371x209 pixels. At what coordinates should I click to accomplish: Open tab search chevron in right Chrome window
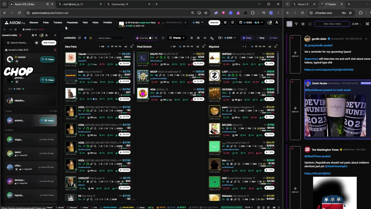(288, 4)
